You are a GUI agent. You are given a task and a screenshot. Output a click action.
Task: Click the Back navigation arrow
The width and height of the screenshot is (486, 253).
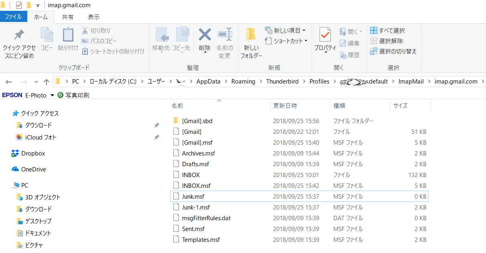(x=9, y=82)
